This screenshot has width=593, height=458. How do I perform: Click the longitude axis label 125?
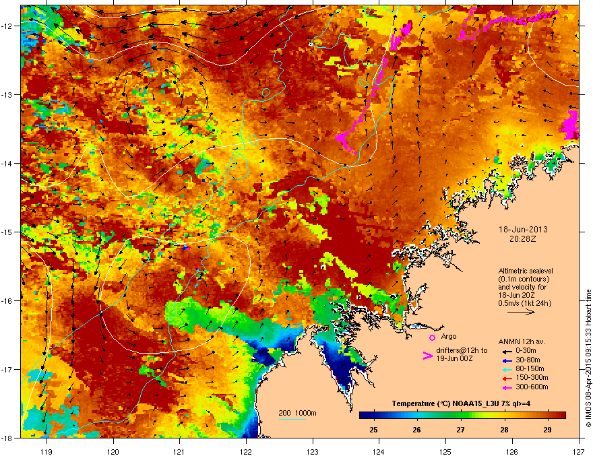tap(445, 451)
